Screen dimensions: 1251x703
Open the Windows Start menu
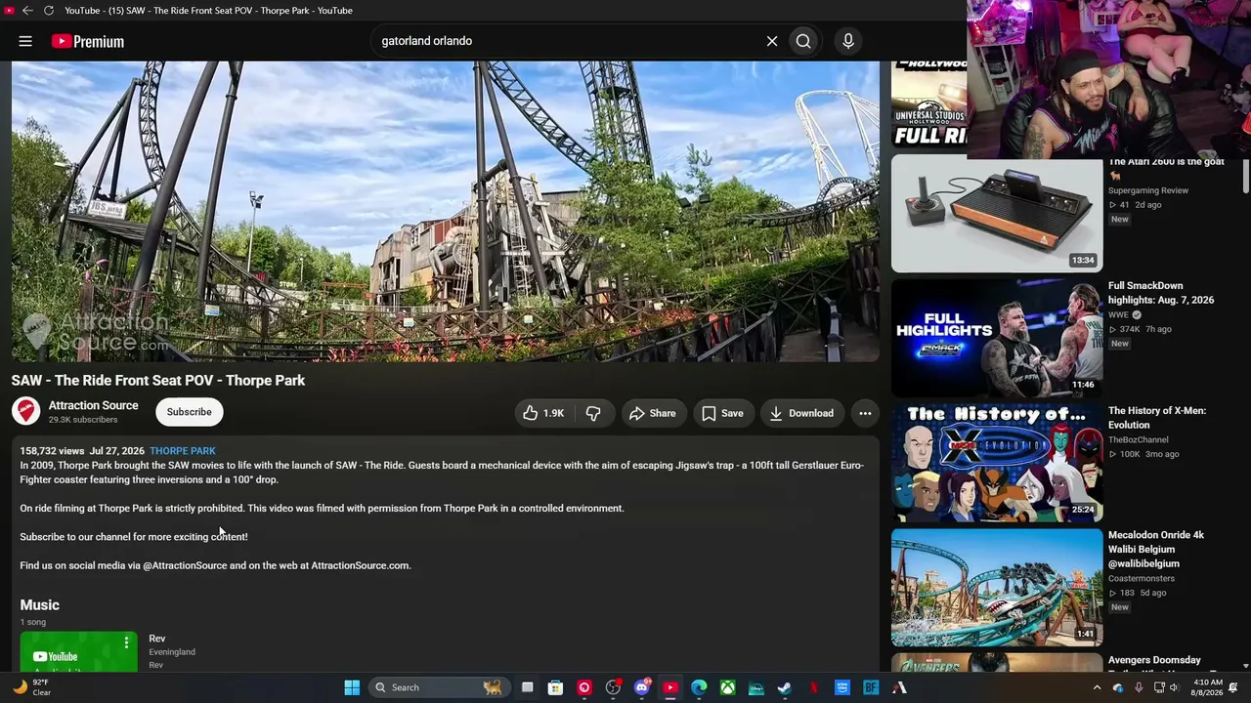(352, 687)
